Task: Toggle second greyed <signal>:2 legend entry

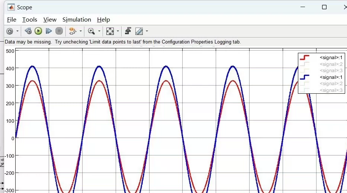Action: pos(331,84)
